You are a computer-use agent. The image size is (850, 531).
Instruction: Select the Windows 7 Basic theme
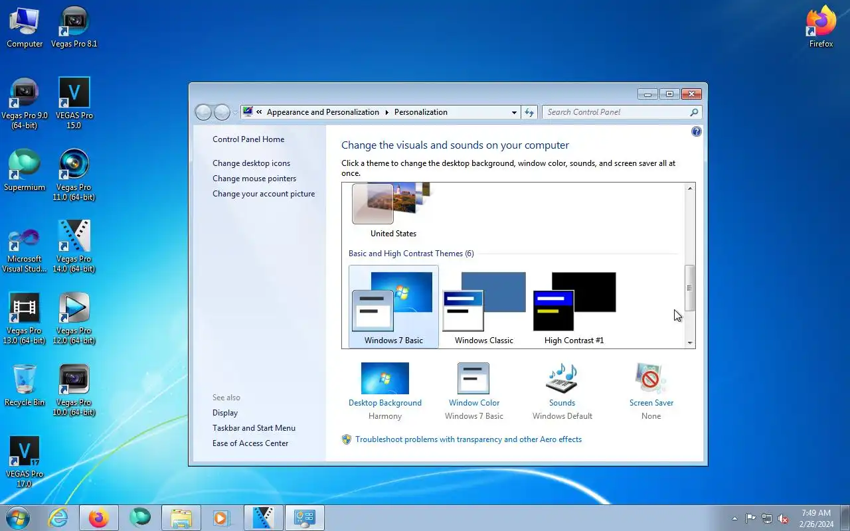[x=394, y=307]
